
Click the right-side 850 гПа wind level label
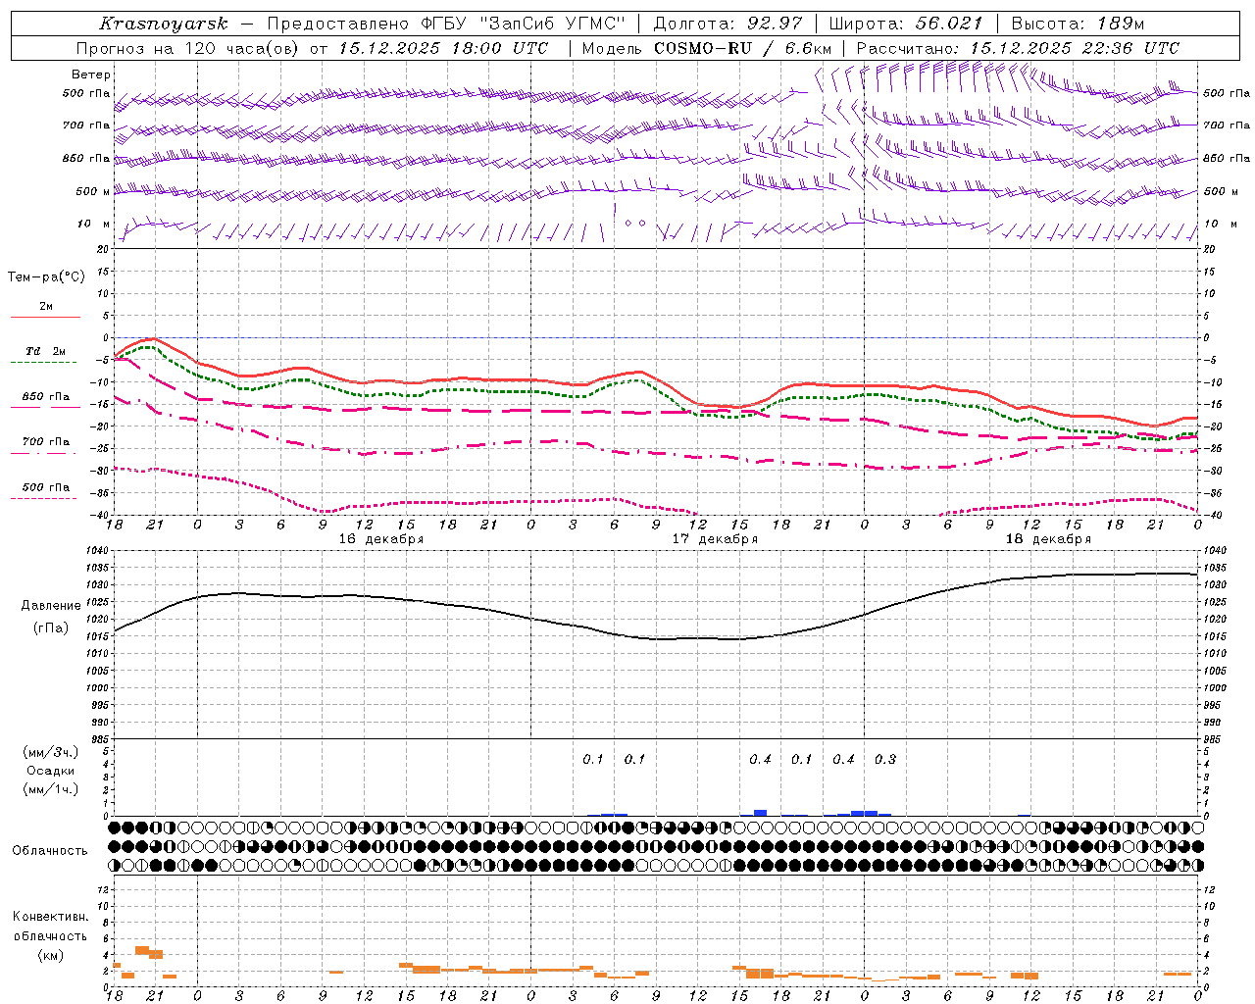1227,158
